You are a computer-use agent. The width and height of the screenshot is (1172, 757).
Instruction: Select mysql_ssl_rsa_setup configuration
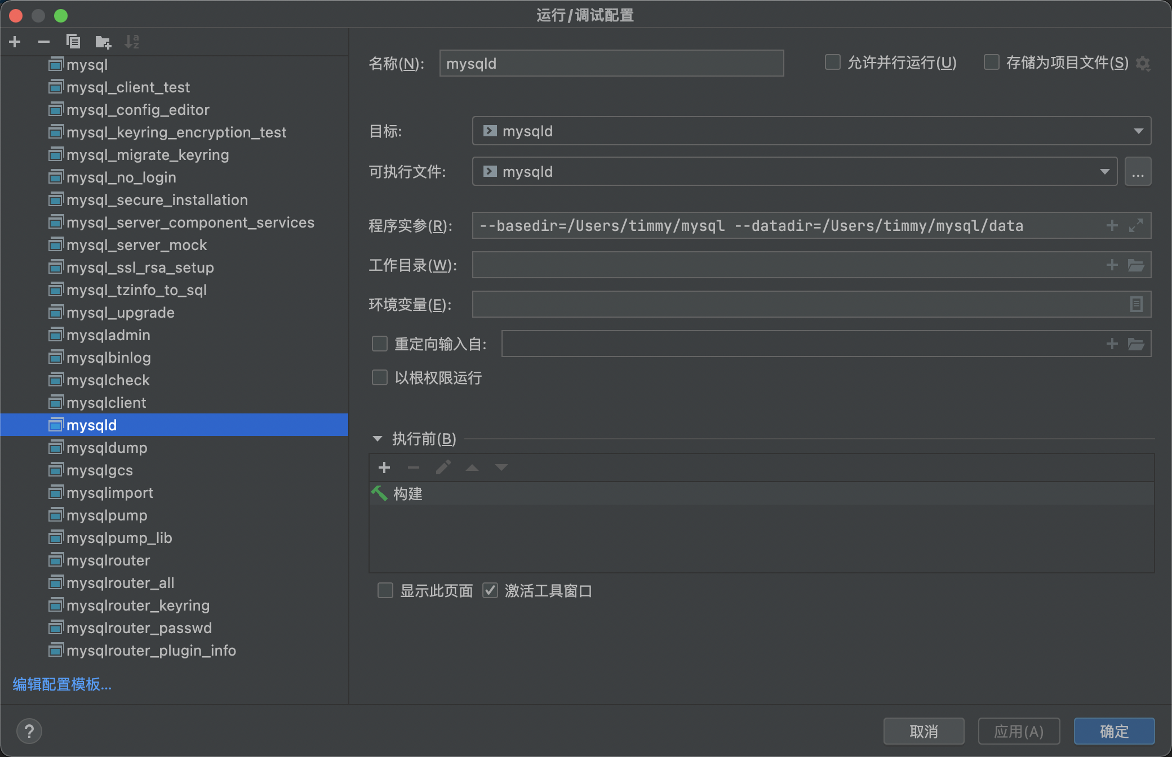(x=175, y=268)
